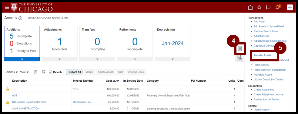Open the Inquire Assets link
This screenshot has width=298, height=114.
coord(262,110)
